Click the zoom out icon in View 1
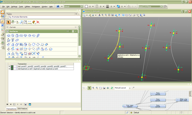Viewport: 192px width, 115px height. coord(106,15)
